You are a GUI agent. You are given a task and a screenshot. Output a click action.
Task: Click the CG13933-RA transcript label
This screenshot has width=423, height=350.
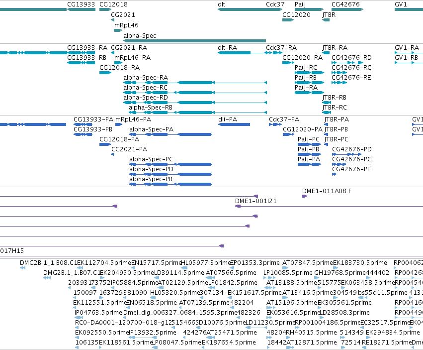[x=87, y=48]
